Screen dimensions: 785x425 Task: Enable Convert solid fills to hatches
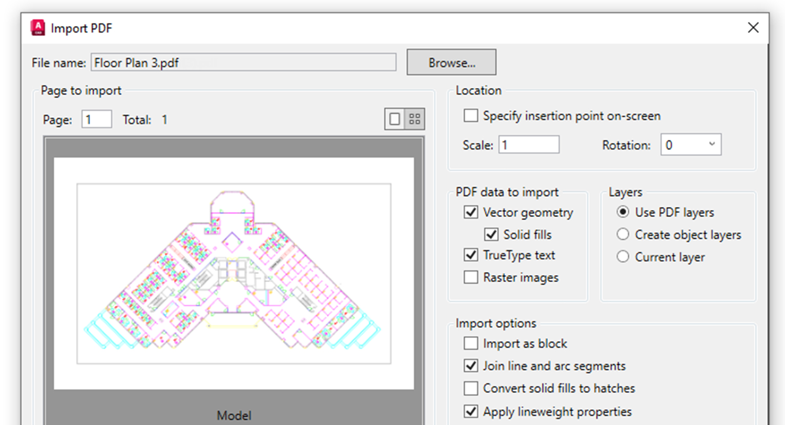pos(470,388)
